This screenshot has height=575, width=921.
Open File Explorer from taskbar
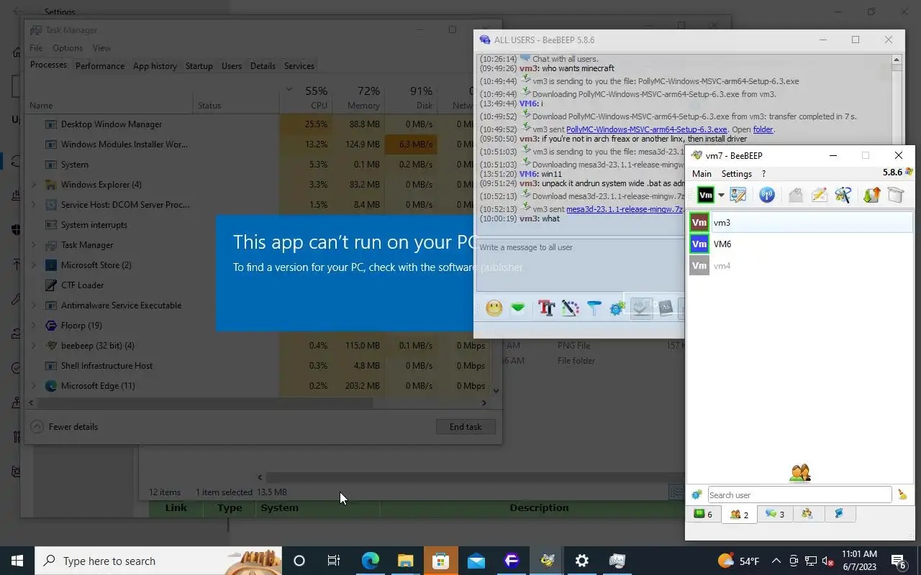[x=406, y=561]
